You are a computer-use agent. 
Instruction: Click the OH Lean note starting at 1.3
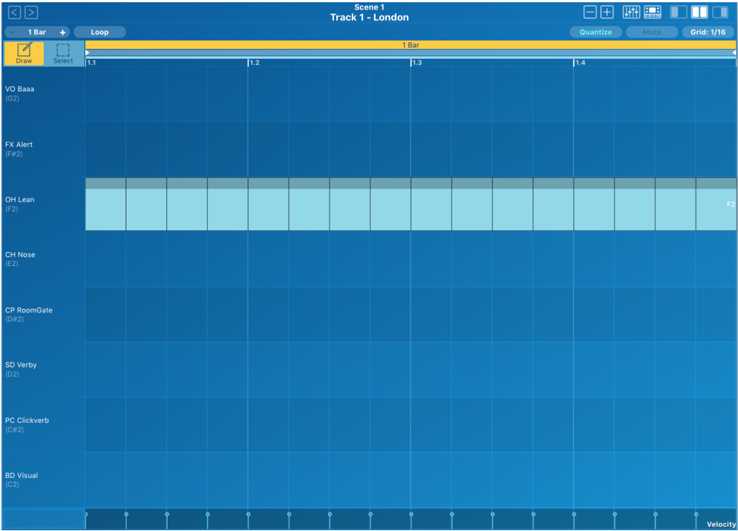click(432, 204)
